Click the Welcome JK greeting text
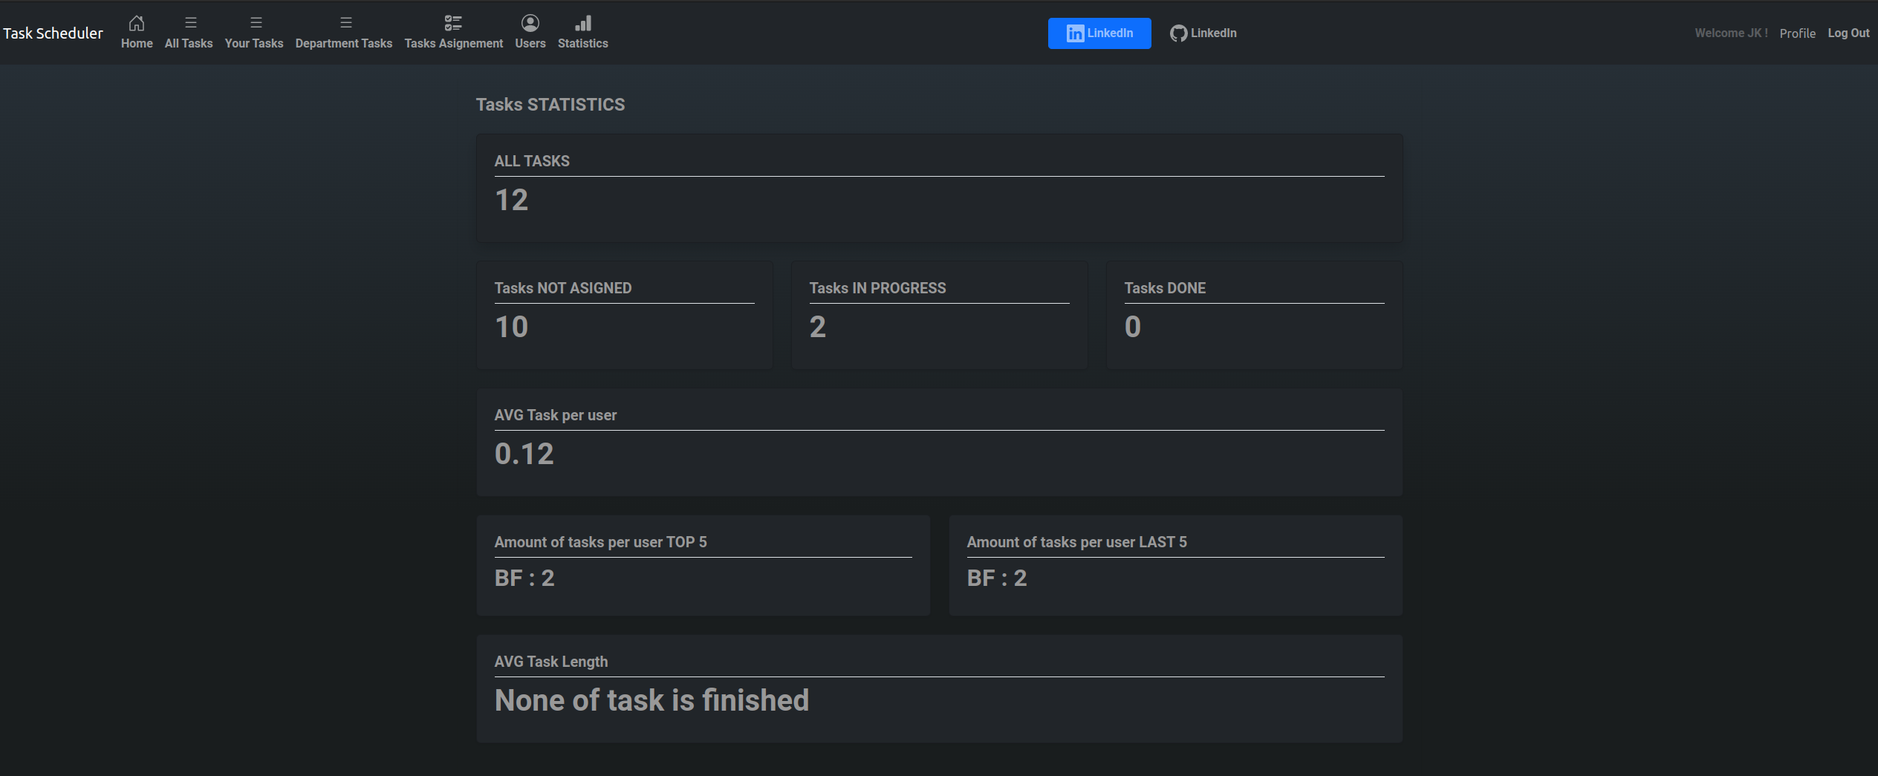The width and height of the screenshot is (1878, 776). [x=1731, y=33]
